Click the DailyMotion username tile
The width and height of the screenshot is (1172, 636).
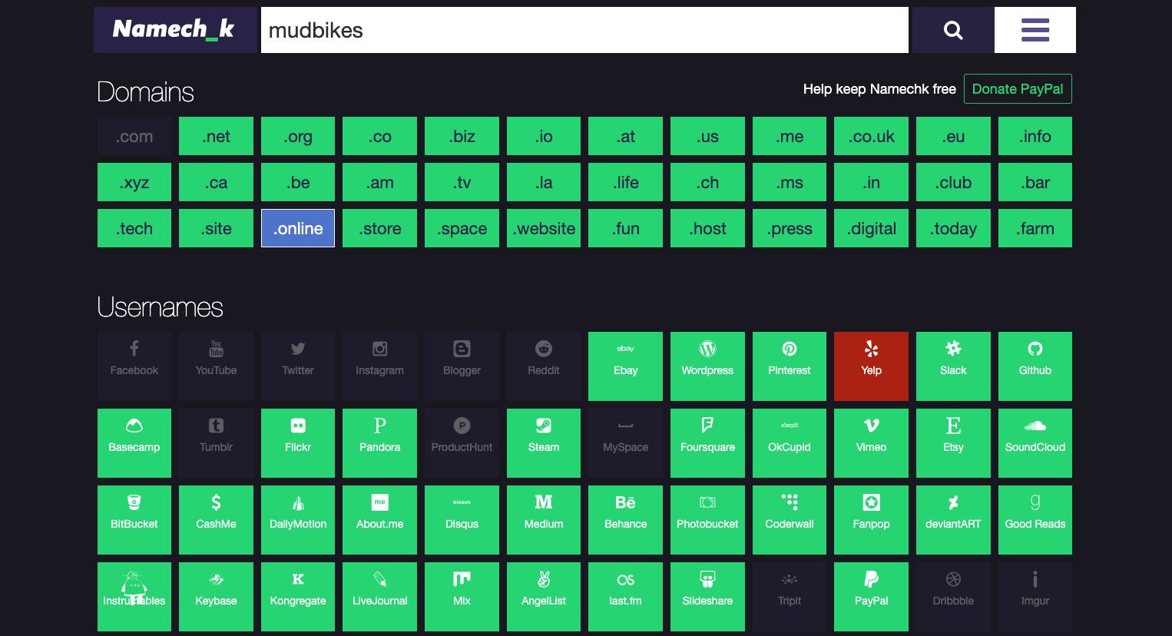tap(298, 520)
